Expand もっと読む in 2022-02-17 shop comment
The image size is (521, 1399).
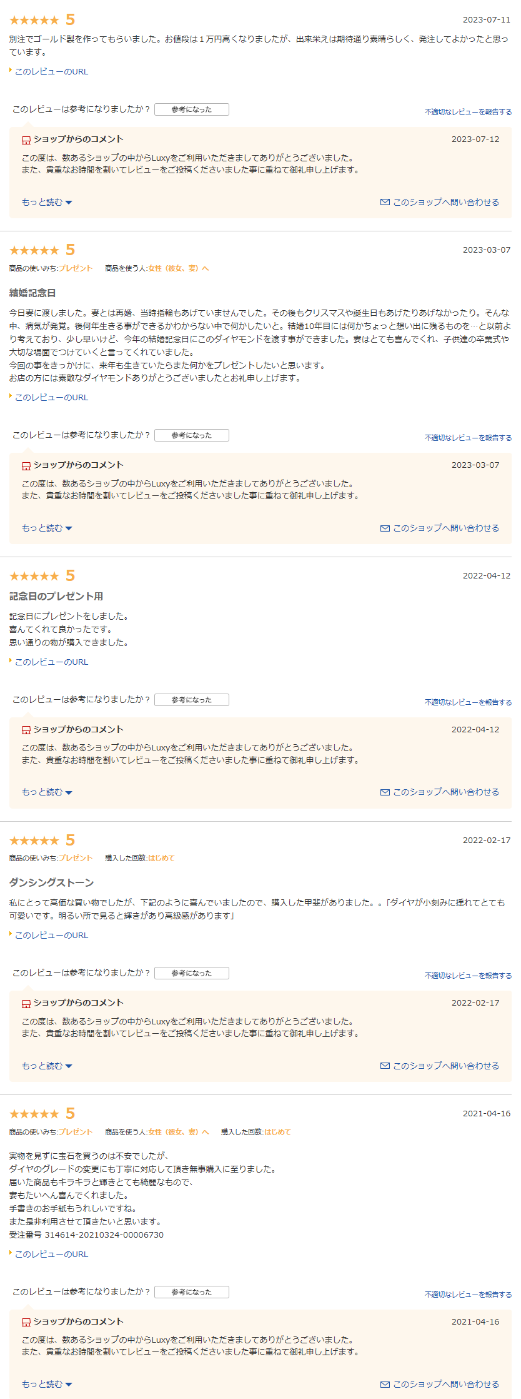[x=47, y=1066]
